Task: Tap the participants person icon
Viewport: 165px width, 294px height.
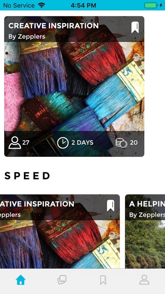Action: point(14,143)
